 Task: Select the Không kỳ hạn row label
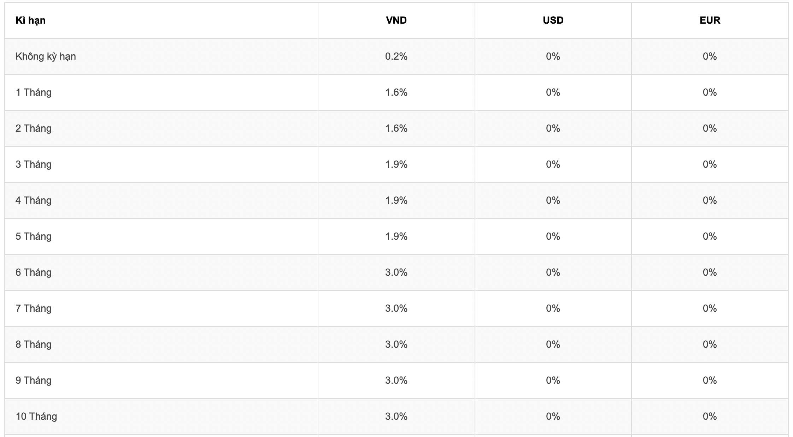[46, 56]
